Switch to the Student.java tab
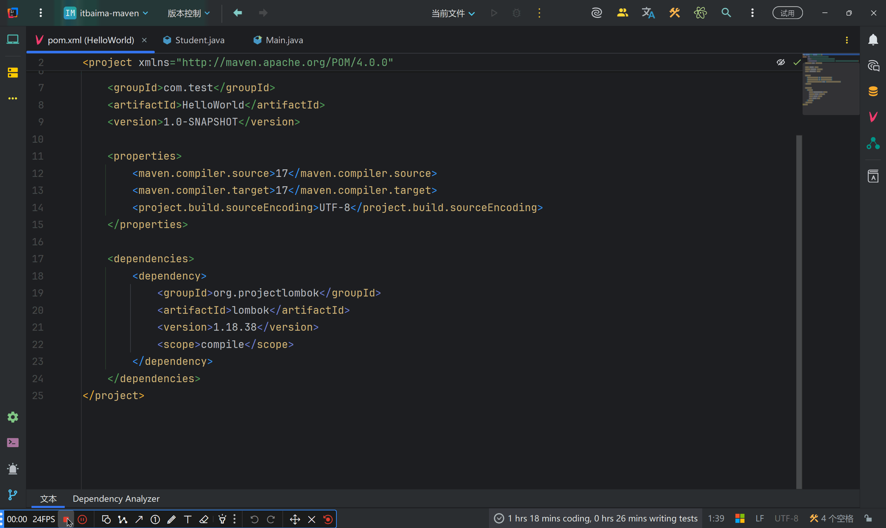Image resolution: width=886 pixels, height=528 pixels. (x=199, y=40)
